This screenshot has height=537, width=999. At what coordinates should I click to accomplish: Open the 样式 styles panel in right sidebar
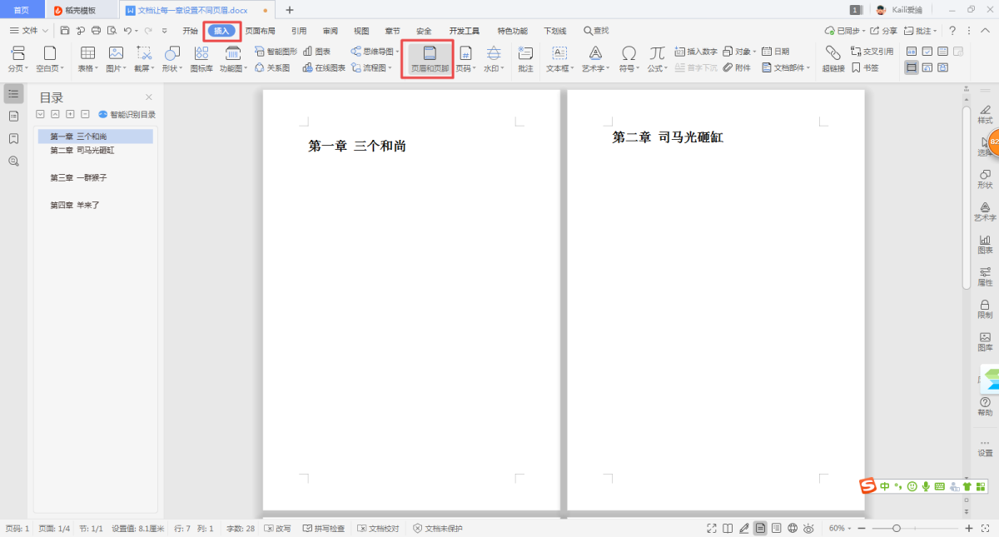pyautogui.click(x=985, y=114)
